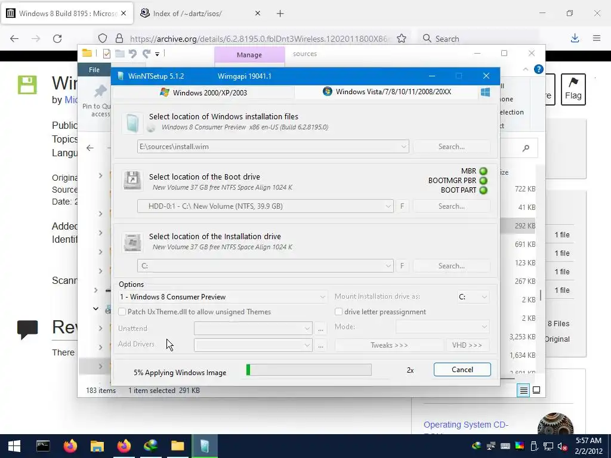This screenshot has width=611, height=458.
Task: Open the Installation drive C: dropdown
Action: click(388, 266)
